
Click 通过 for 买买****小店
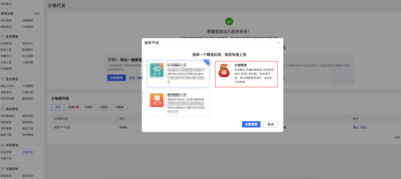[355, 127]
